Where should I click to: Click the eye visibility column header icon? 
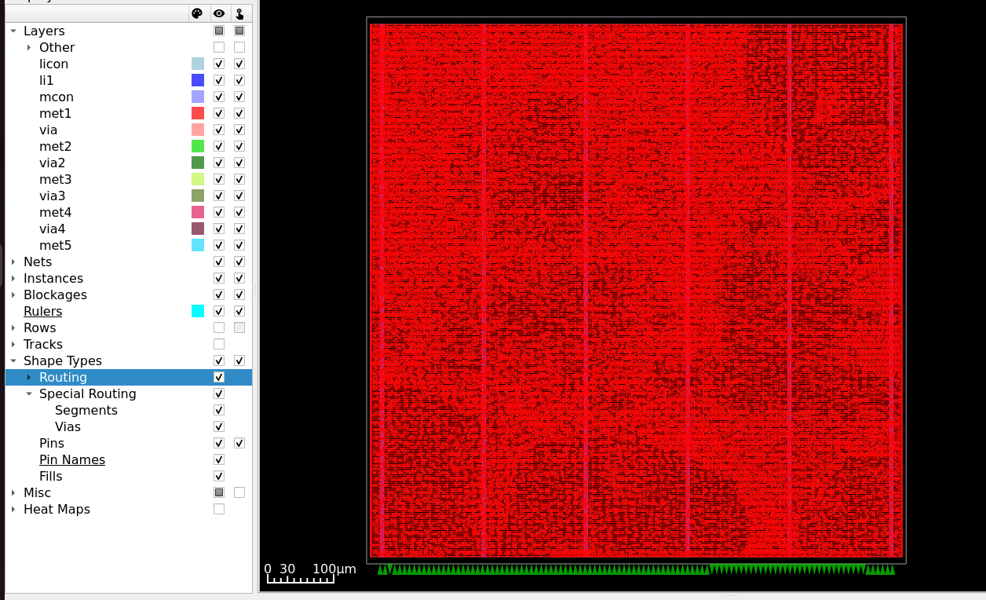click(x=219, y=13)
